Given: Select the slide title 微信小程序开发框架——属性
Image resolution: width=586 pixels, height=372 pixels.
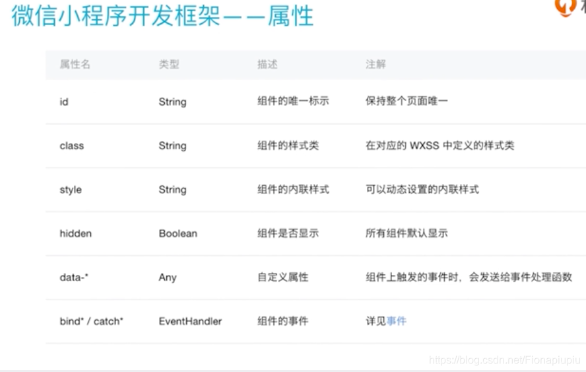Looking at the screenshot, I should click(x=162, y=16).
